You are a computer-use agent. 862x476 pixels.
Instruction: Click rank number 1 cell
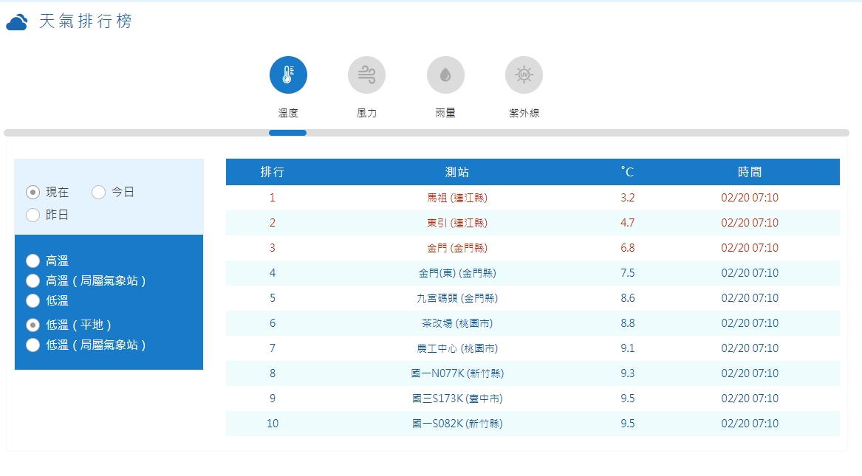272,198
